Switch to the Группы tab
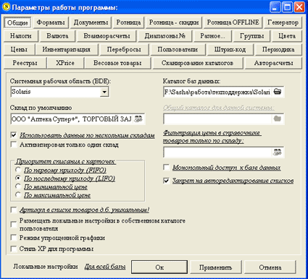Screen dimensions: 308x279 [251, 36]
